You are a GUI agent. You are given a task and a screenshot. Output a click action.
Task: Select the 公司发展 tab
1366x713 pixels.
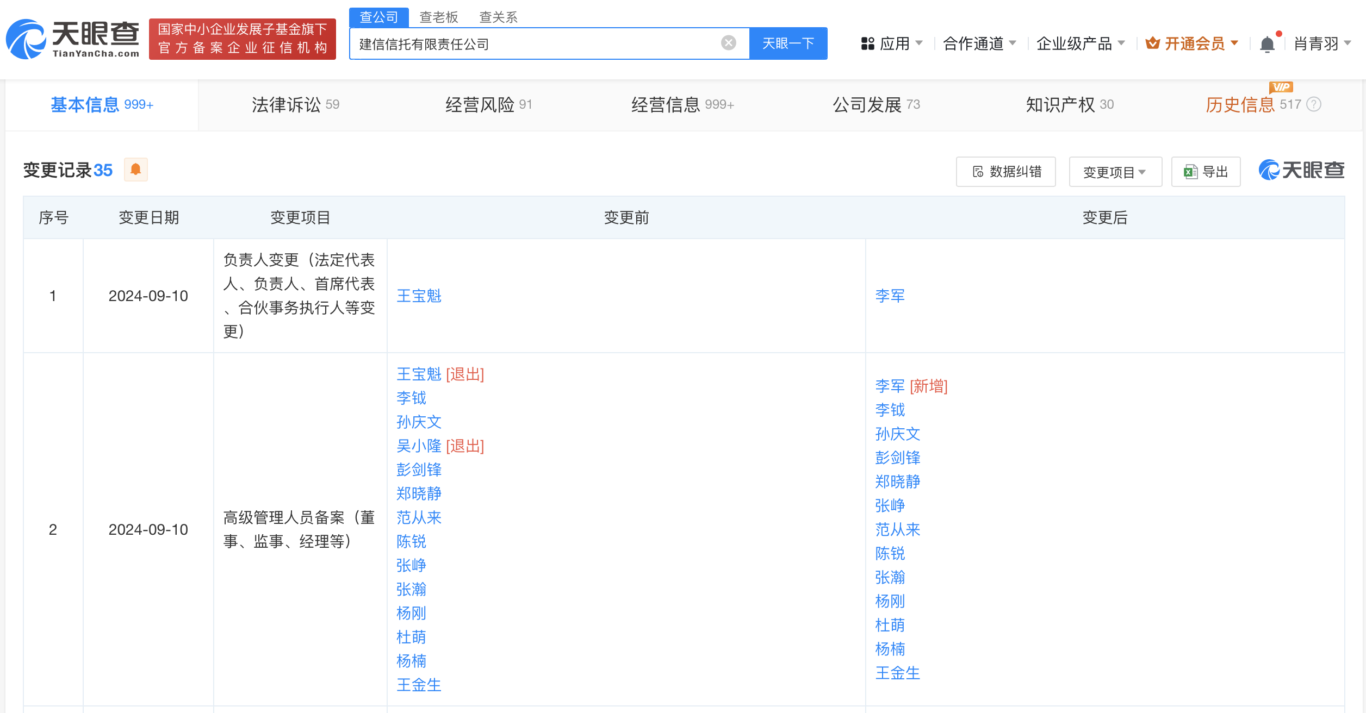point(876,104)
